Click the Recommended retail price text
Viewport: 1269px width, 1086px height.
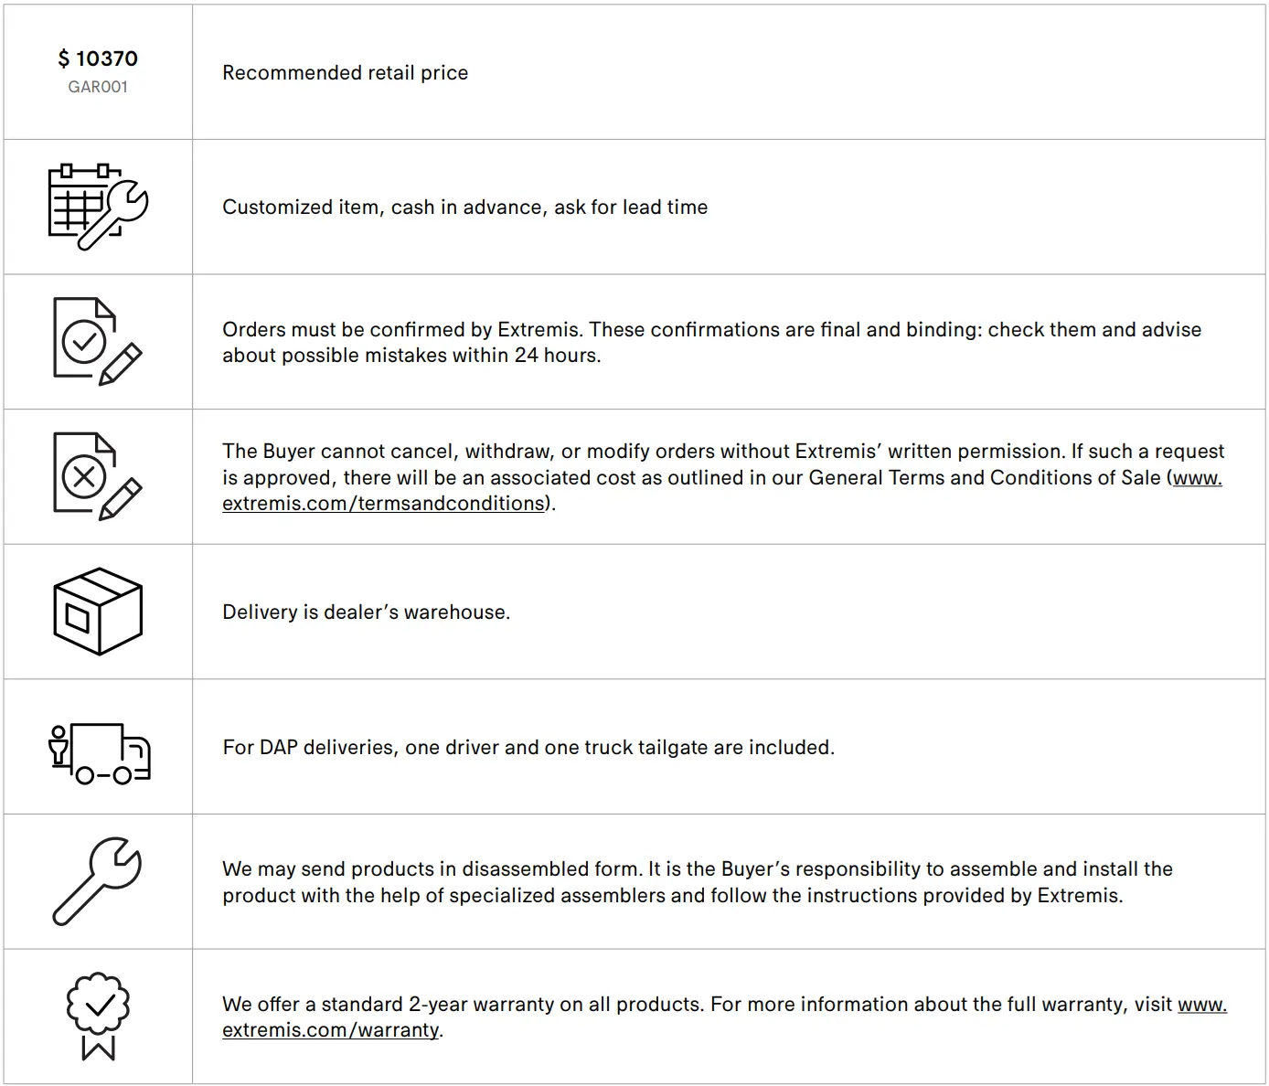[x=345, y=73]
